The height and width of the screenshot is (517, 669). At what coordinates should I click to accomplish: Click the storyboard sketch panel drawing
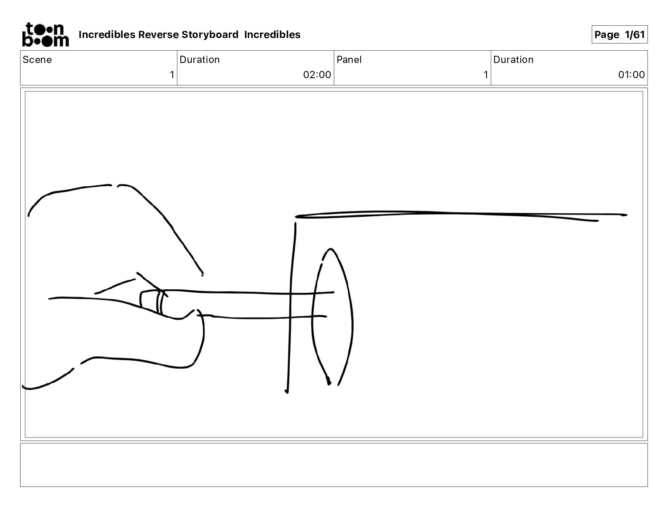click(x=334, y=264)
